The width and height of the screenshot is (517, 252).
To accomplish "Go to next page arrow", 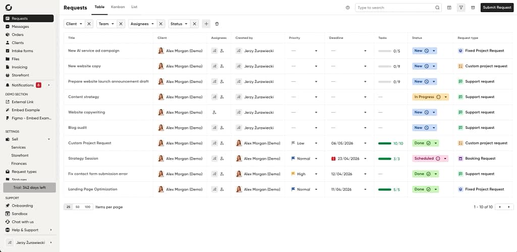I will [x=509, y=207].
